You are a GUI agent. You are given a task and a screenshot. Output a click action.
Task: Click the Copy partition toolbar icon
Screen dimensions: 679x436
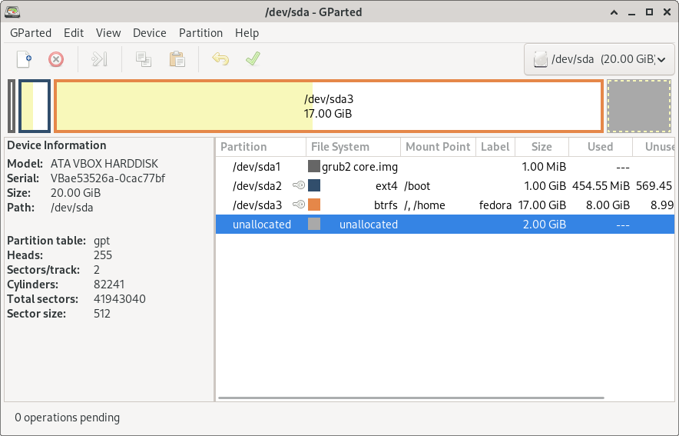coord(143,59)
